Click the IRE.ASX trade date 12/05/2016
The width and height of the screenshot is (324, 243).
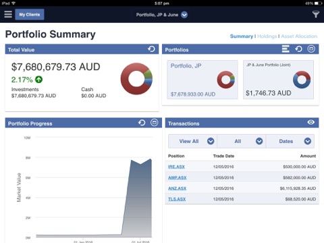[223, 167]
